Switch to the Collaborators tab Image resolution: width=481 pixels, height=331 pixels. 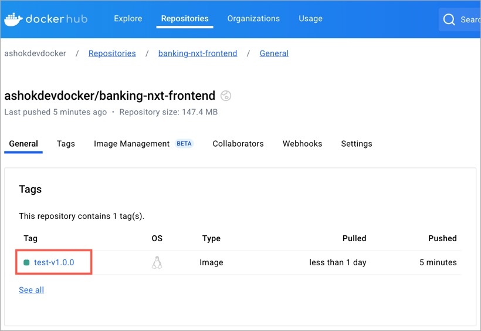238,144
